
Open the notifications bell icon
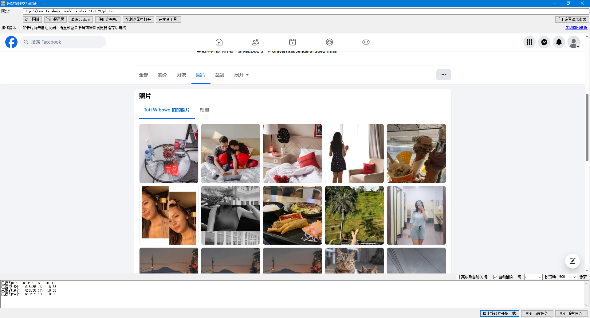click(559, 42)
